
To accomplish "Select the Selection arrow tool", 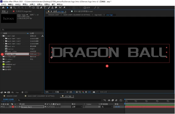I will (8, 8).
